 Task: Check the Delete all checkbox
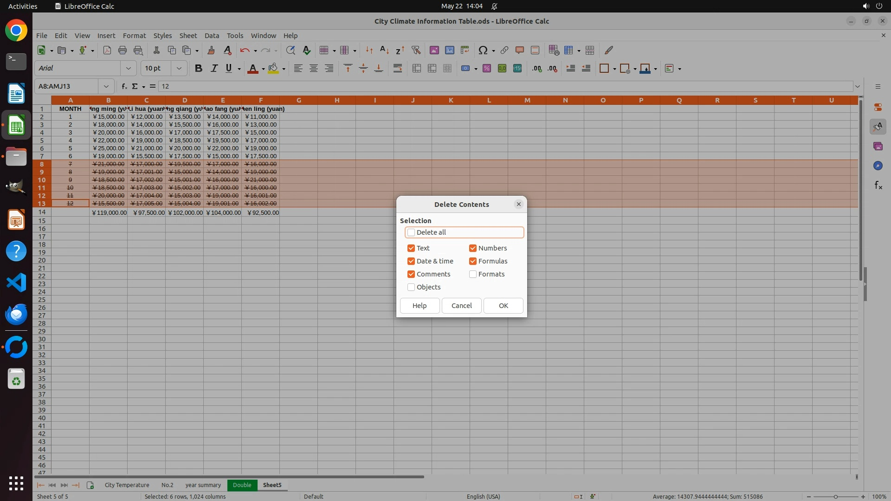(x=411, y=232)
